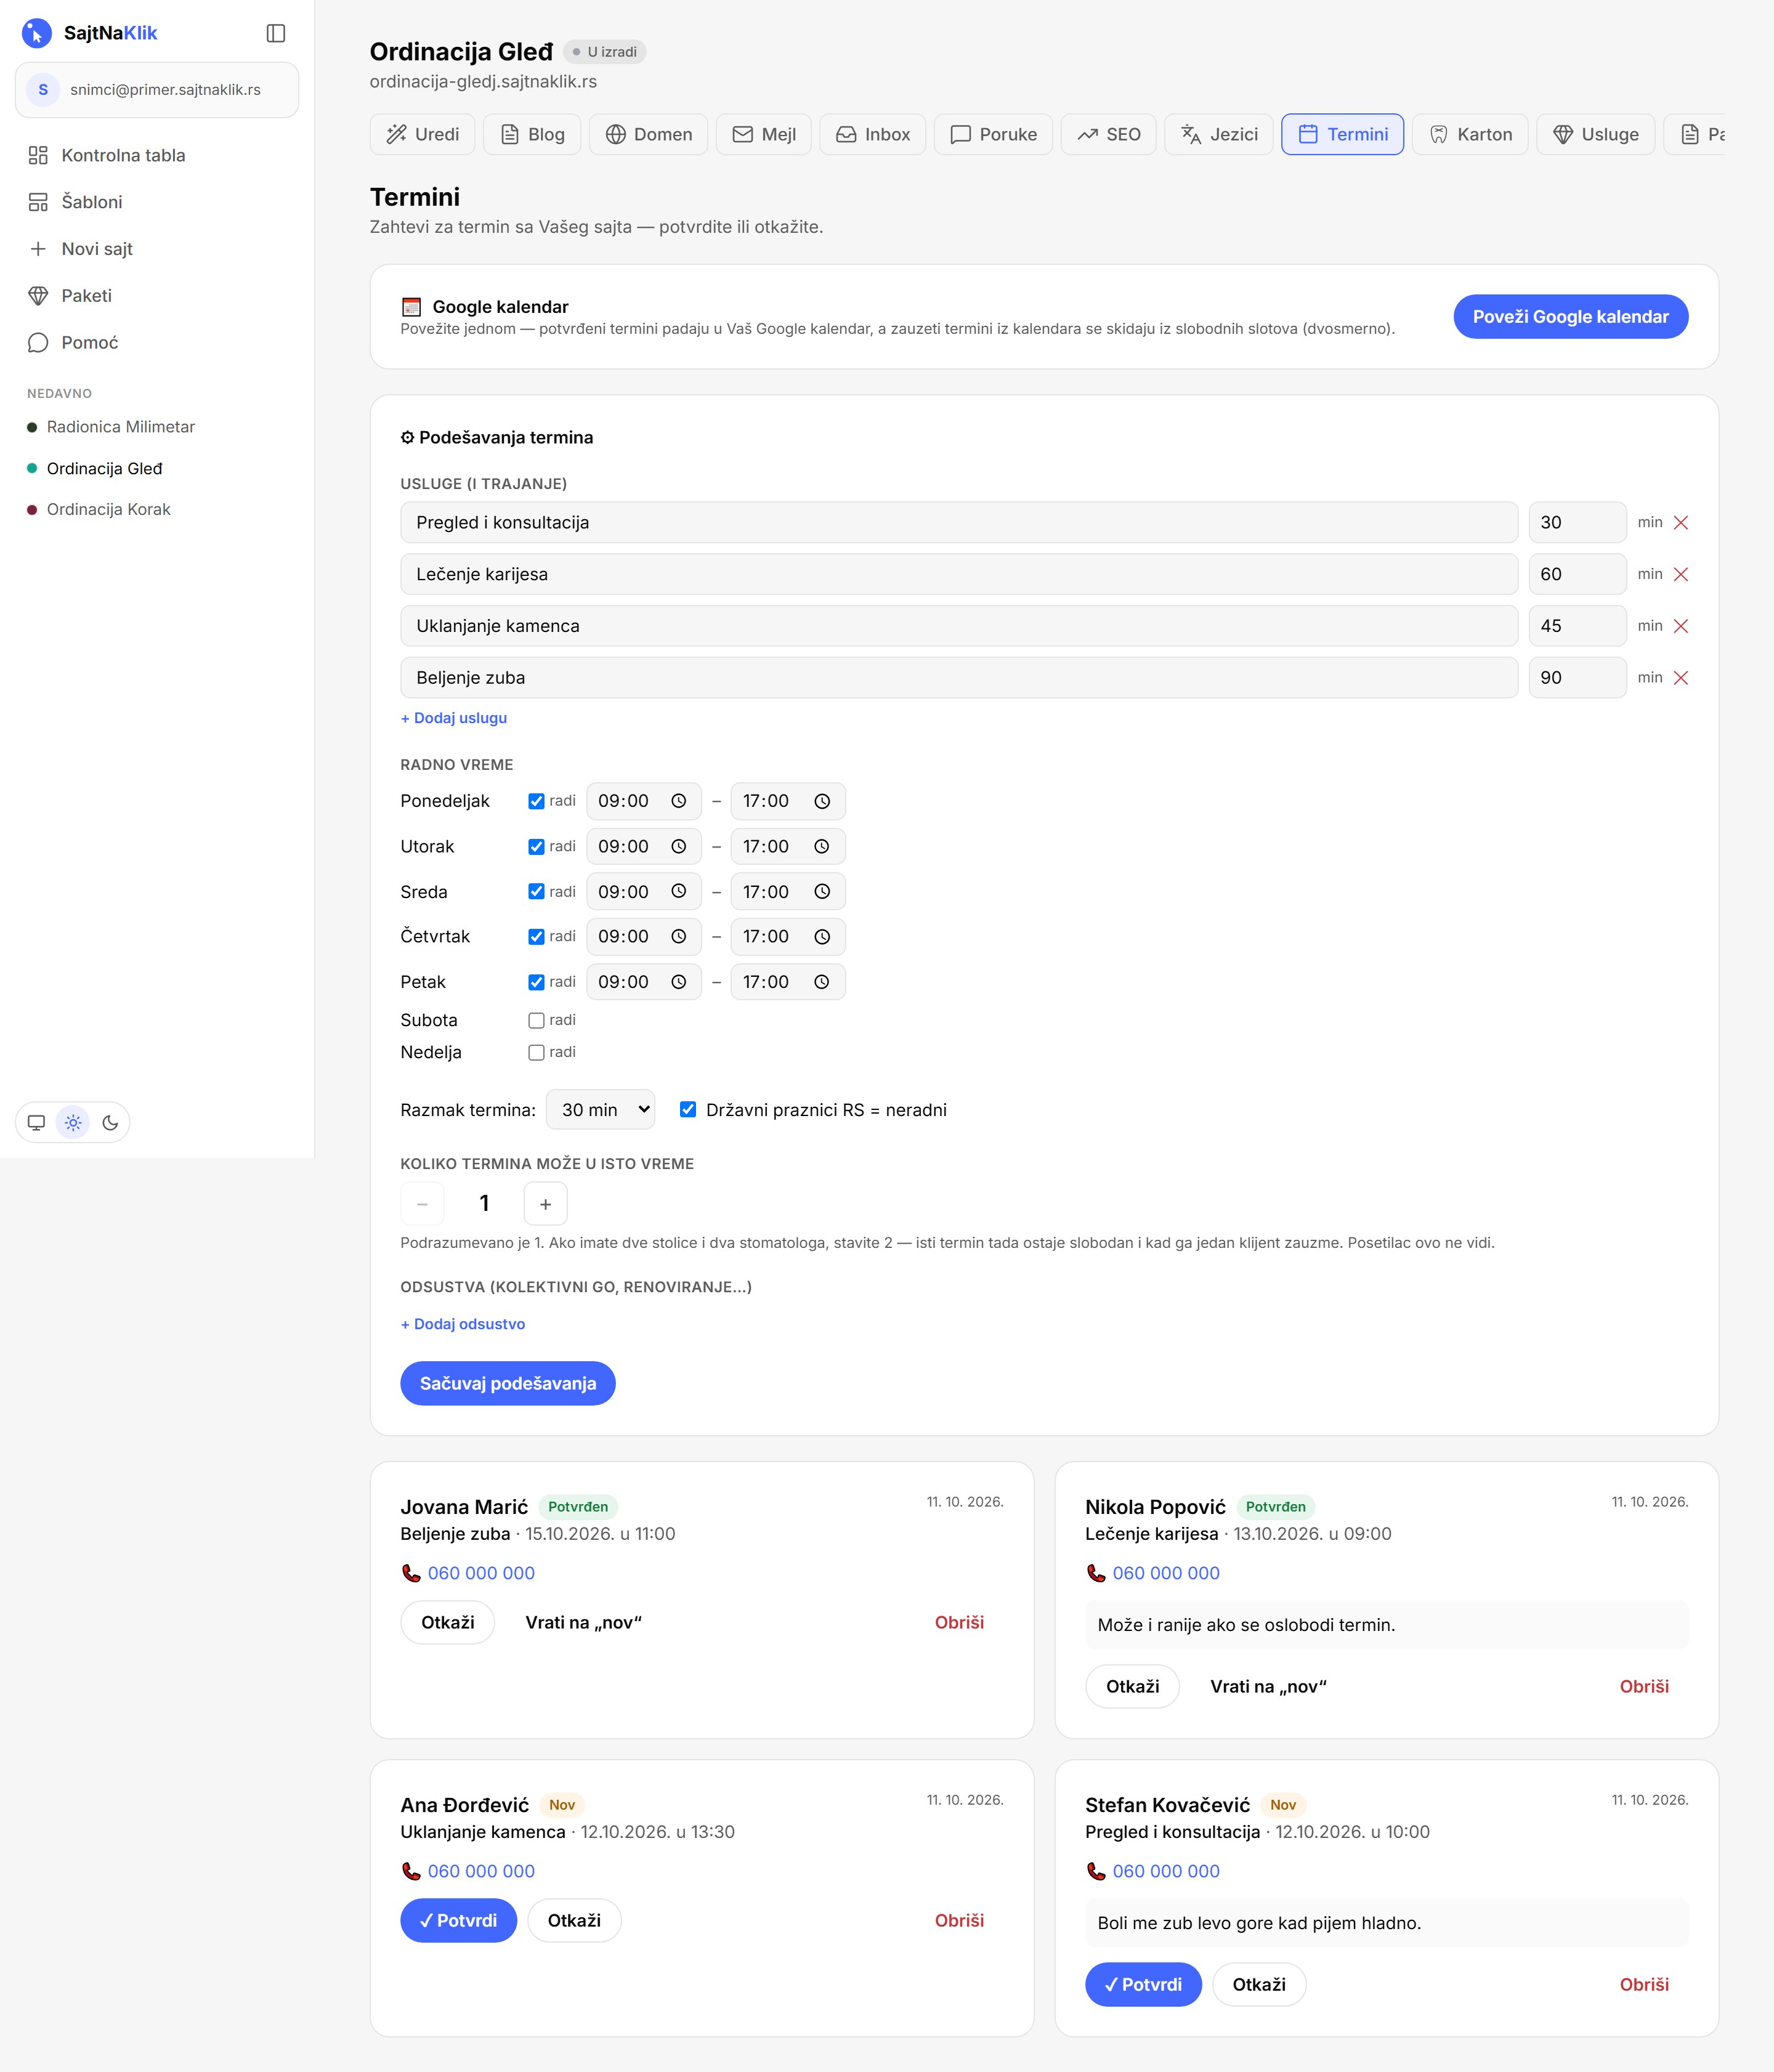
Task: Click the Lečenje karijesa name field
Action: tap(959, 575)
